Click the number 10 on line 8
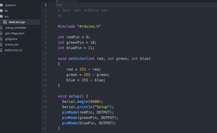The image size is (217, 133). [92, 43]
